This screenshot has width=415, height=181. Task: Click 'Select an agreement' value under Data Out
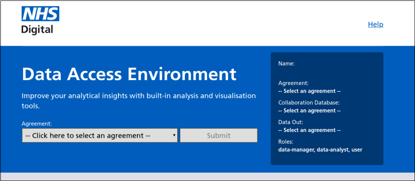click(x=310, y=130)
